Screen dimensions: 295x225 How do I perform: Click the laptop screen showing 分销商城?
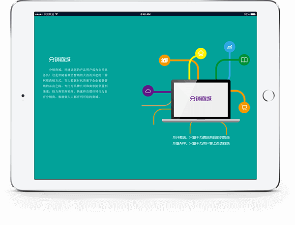coord(200,98)
